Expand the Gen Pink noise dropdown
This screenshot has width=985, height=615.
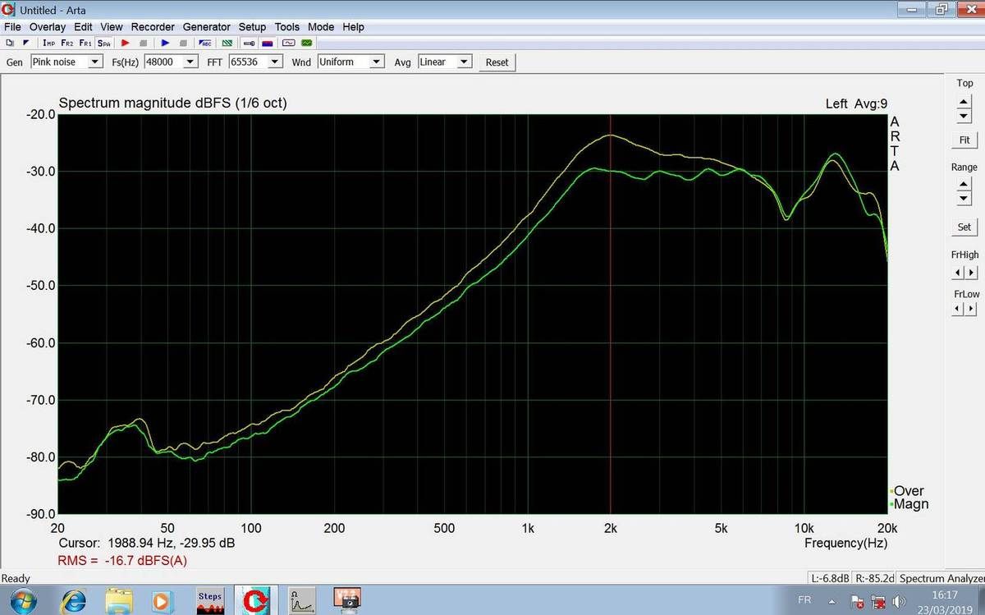[x=95, y=62]
